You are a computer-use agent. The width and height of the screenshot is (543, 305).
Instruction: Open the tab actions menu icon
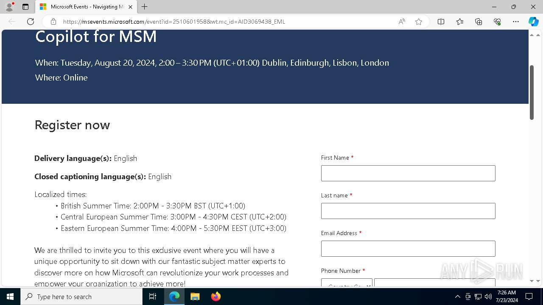click(x=25, y=7)
